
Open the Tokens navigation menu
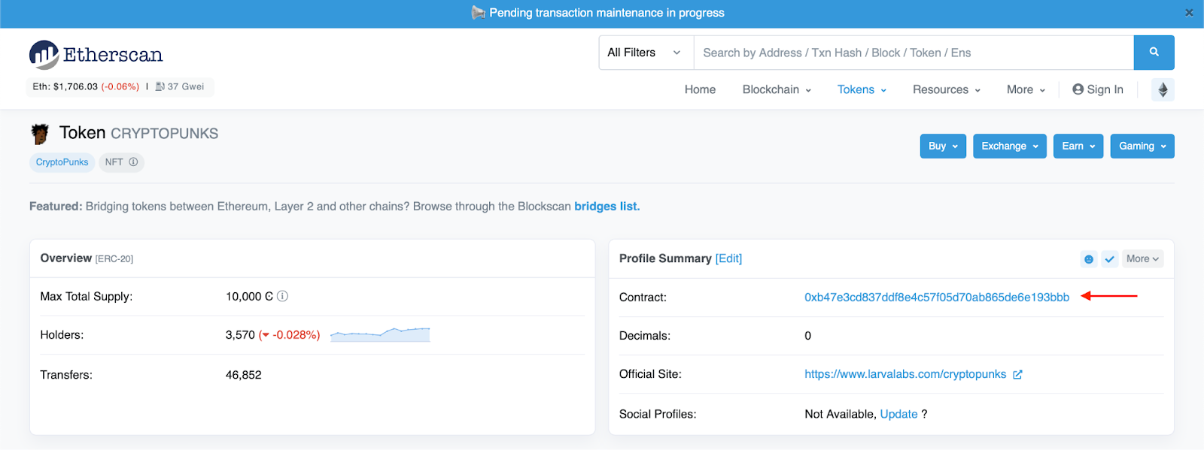point(862,90)
